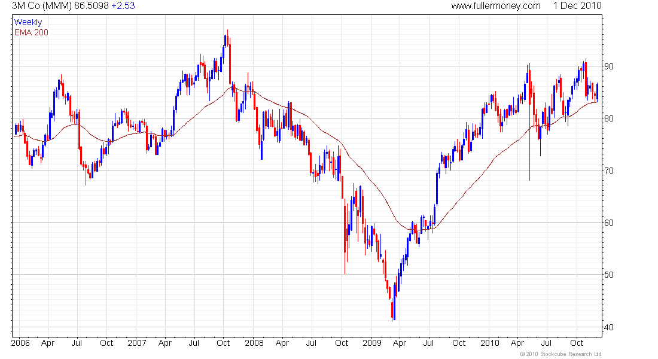Click the 2009 year axis label

[x=372, y=343]
